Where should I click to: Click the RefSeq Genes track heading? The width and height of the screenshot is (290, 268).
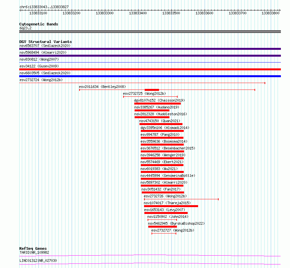tap(33, 248)
